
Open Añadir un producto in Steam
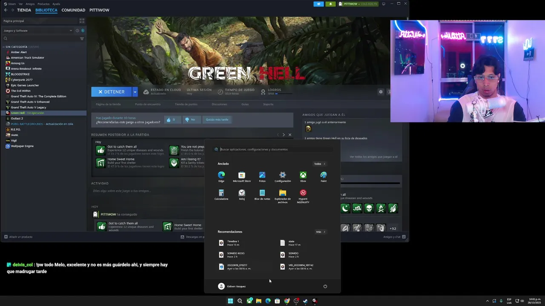19,237
